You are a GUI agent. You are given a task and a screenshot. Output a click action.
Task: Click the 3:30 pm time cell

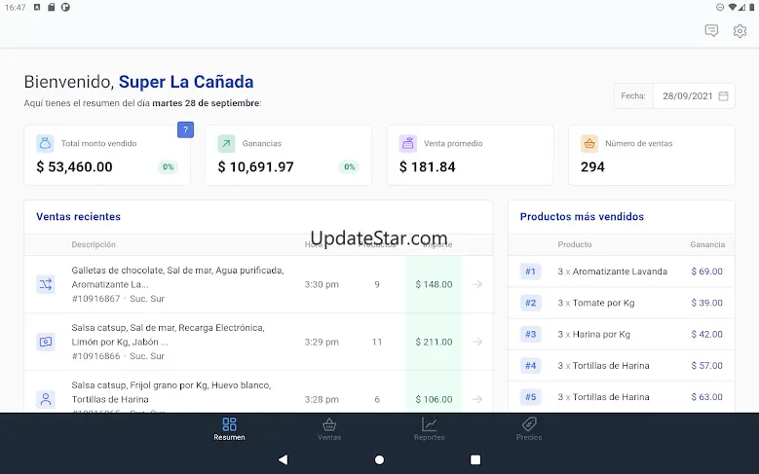(x=322, y=284)
